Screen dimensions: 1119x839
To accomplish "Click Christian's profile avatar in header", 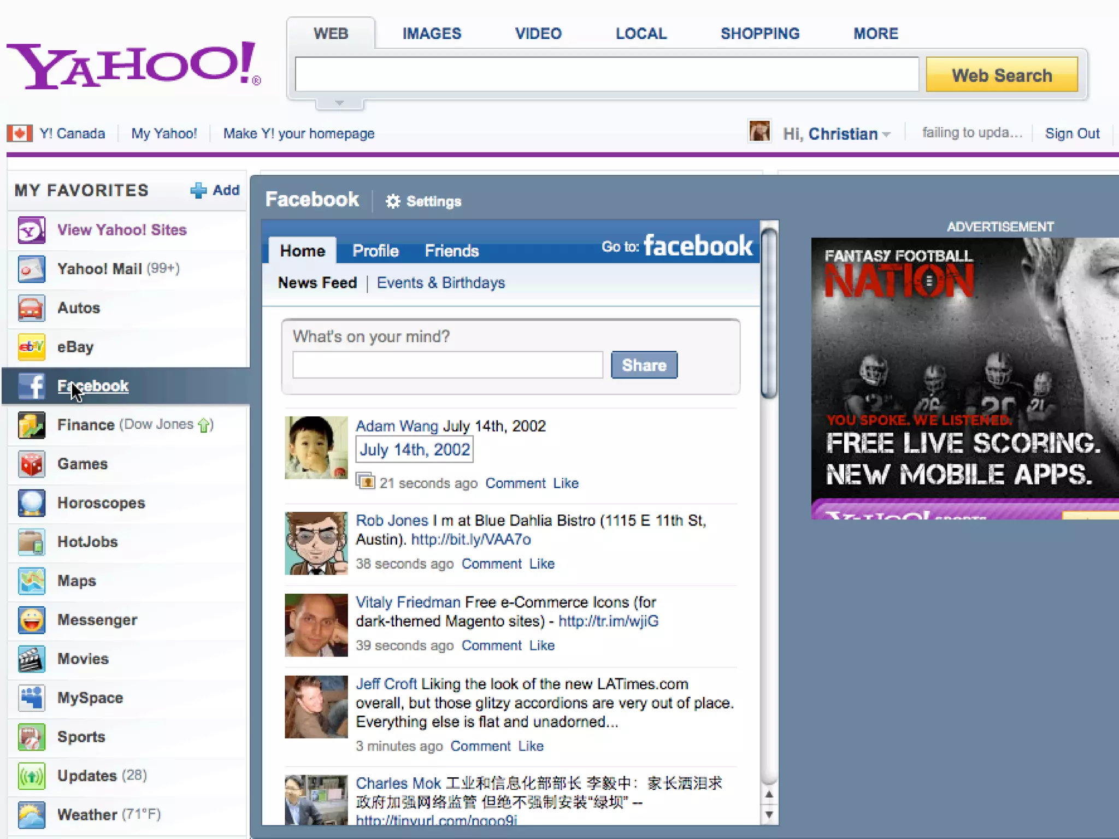I will 759,132.
